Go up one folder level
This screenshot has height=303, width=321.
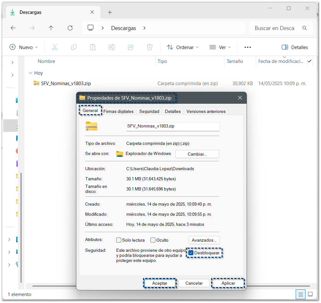point(51,28)
